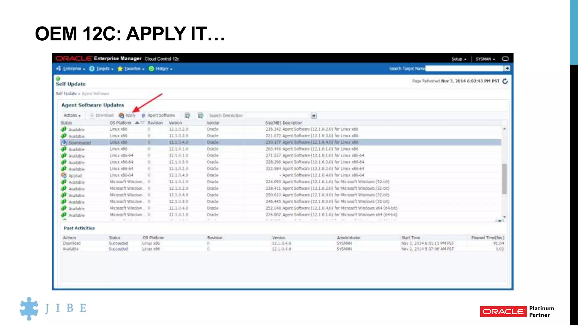Select Past Activities Download row at 6:01:11 PM
Viewport: 578px width, 325px height.
283,243
